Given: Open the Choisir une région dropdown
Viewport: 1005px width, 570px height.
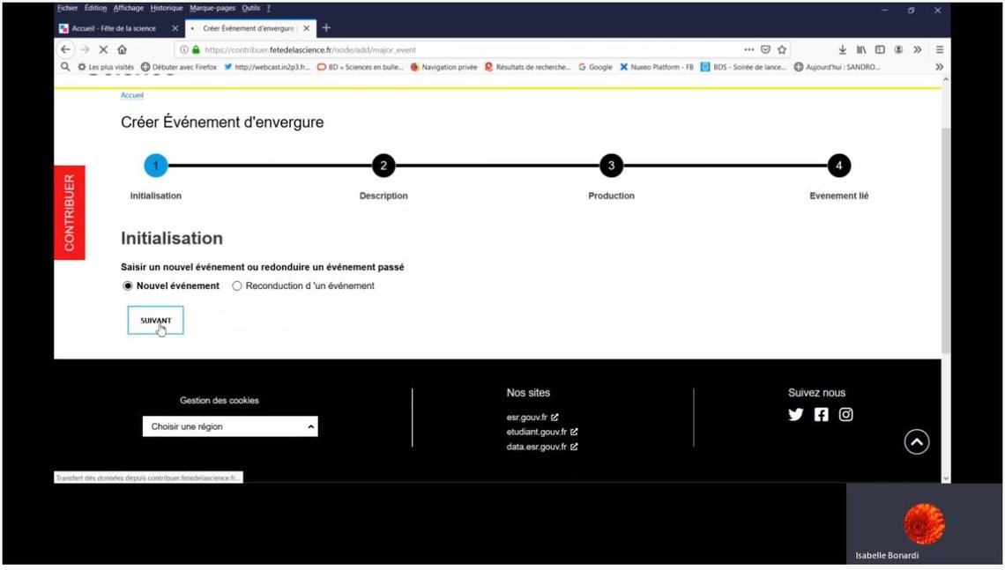Looking at the screenshot, I should [x=230, y=426].
